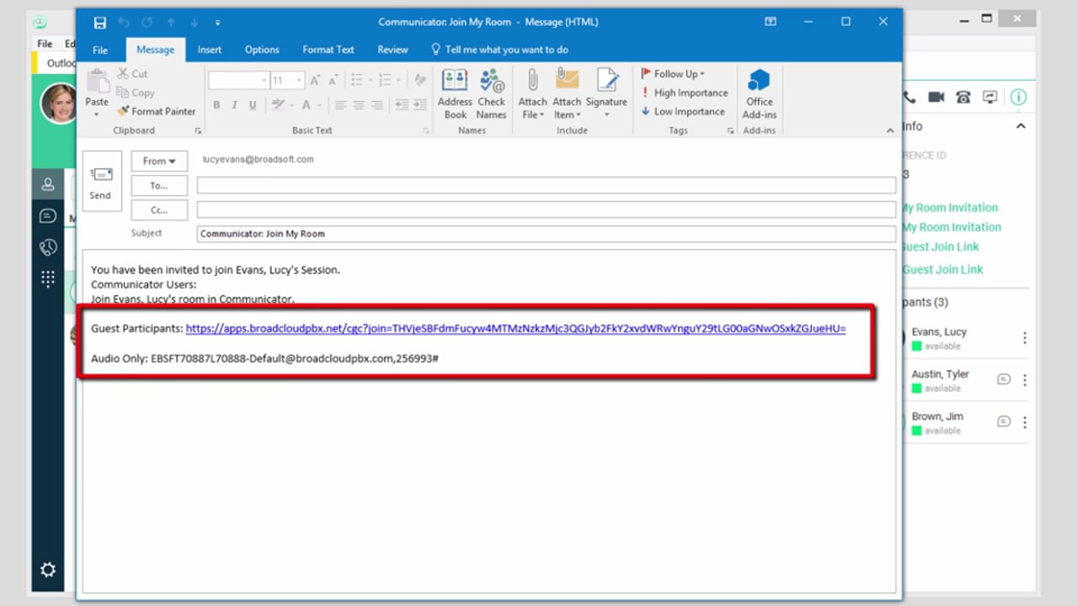Click in the To recipients field
This screenshot has height=606, width=1078.
click(x=547, y=185)
